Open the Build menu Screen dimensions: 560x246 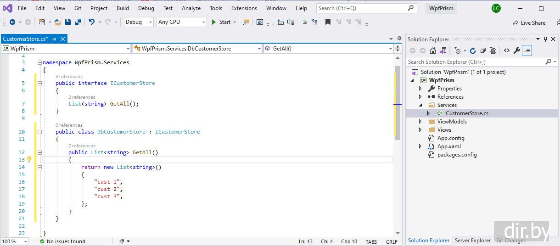(123, 8)
